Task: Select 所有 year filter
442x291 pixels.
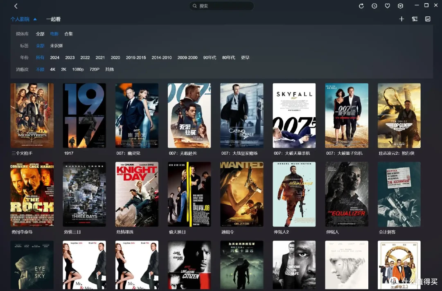Action: click(40, 58)
